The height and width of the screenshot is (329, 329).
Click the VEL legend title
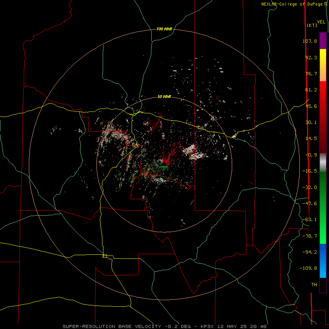point(321,22)
